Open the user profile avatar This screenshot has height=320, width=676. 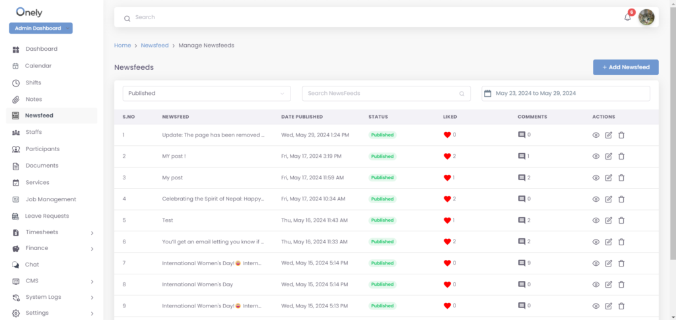[x=646, y=17]
